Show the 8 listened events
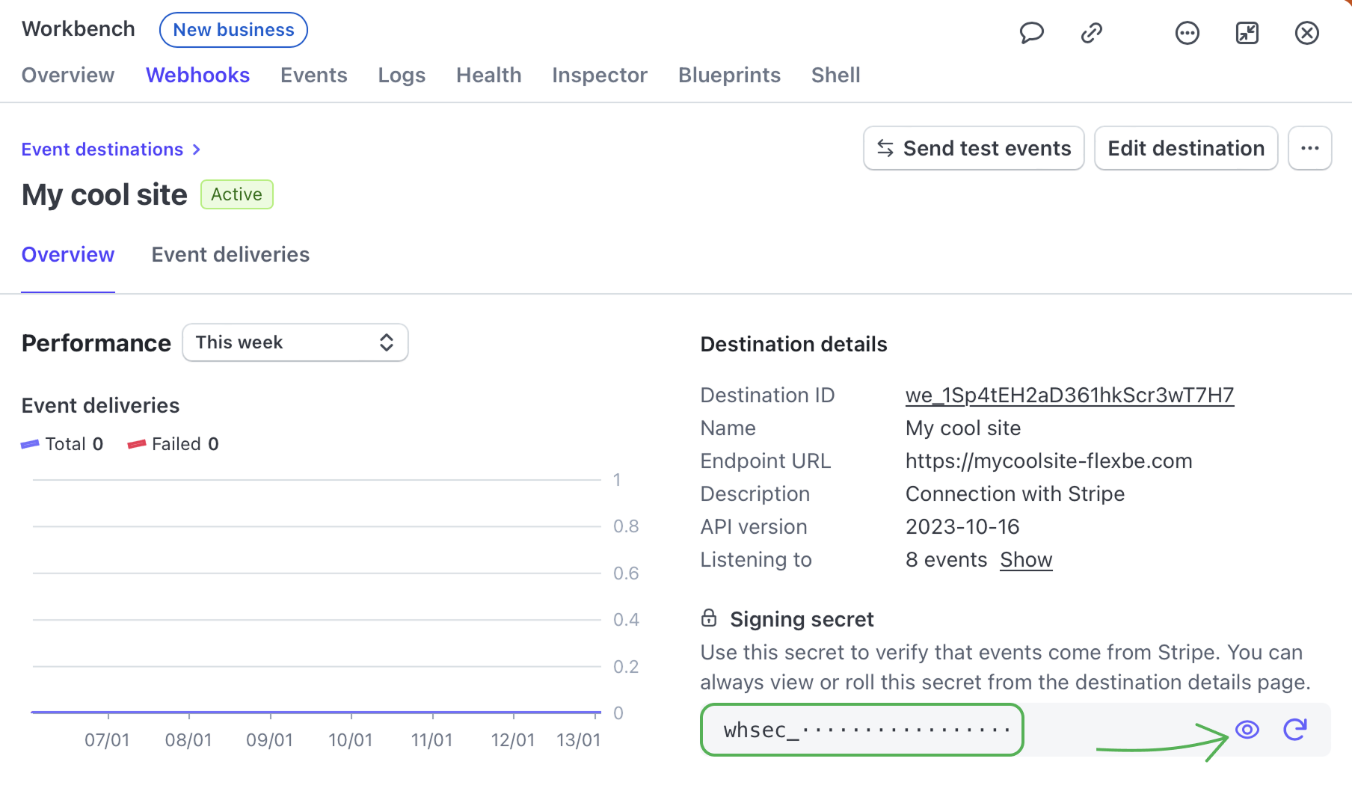Image resolution: width=1352 pixels, height=794 pixels. click(x=1025, y=560)
